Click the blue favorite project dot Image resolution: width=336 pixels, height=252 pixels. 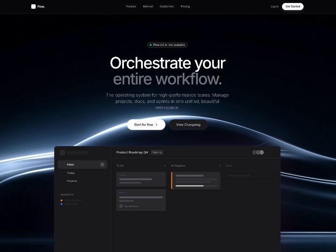tap(61, 205)
